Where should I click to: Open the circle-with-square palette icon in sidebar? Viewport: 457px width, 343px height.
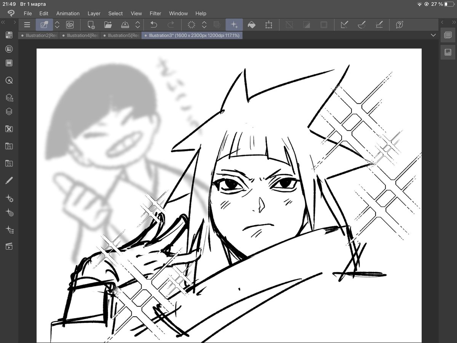pyautogui.click(x=9, y=49)
